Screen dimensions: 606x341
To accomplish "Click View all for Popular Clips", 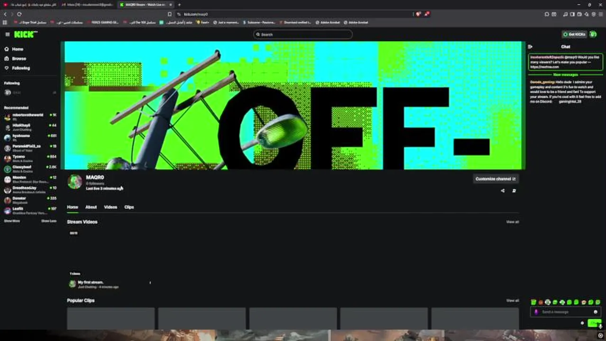I will pyautogui.click(x=512, y=301).
